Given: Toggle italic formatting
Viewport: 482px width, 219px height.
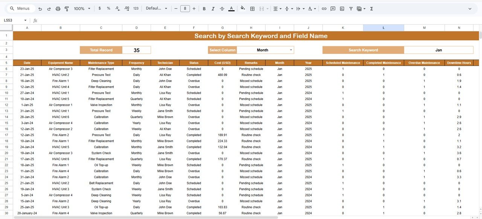Looking at the screenshot, I should (213, 8).
